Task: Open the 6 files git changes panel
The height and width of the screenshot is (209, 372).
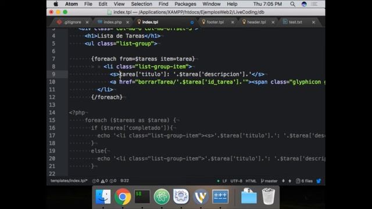Action: [304, 181]
